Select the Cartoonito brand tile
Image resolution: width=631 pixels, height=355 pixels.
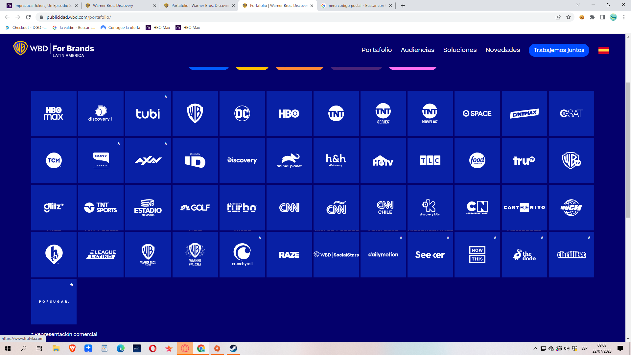[525, 207]
